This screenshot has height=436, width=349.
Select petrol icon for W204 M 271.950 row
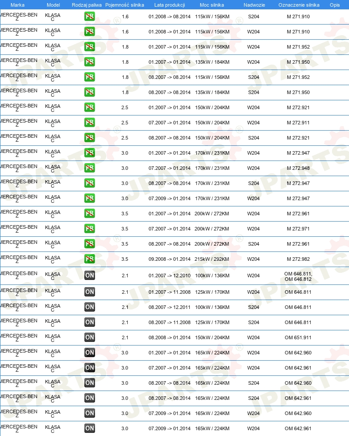[90, 62]
